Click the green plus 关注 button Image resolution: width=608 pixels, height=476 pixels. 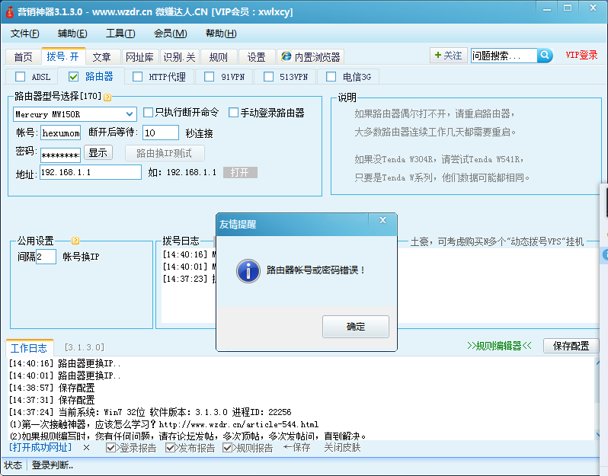click(x=448, y=56)
